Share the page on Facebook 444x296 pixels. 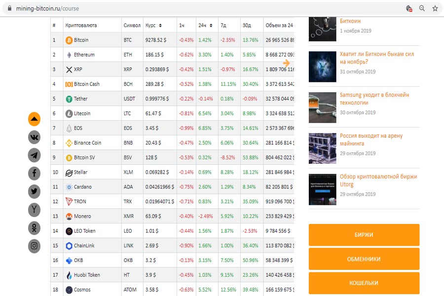34,173
